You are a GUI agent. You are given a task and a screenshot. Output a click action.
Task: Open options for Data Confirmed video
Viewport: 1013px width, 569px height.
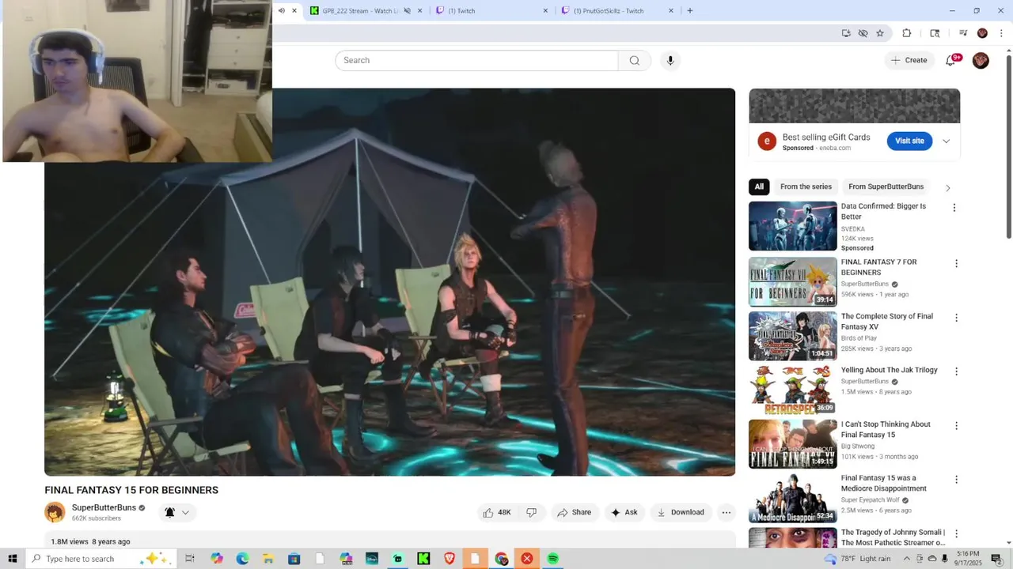(x=954, y=208)
